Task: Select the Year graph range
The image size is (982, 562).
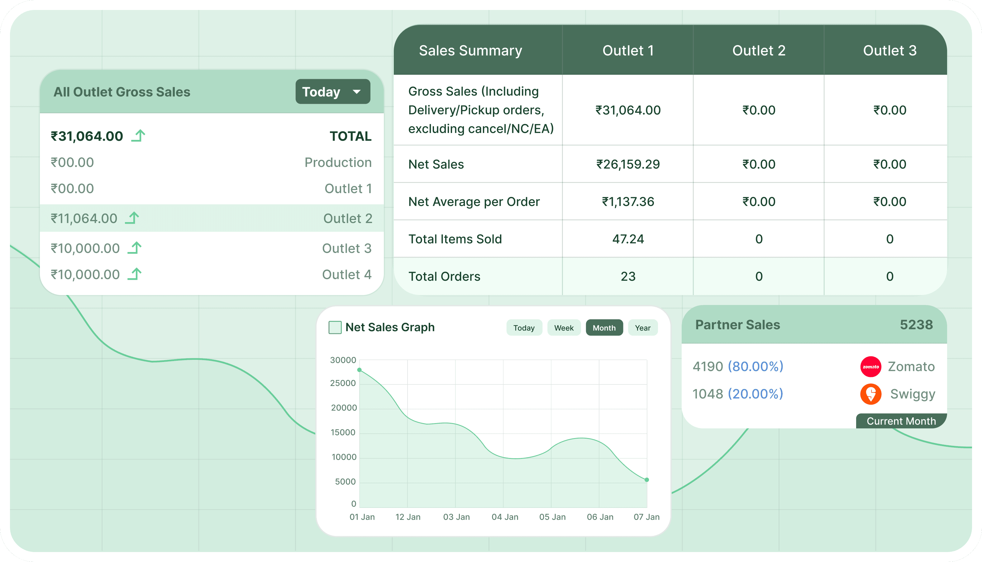Action: pyautogui.click(x=642, y=328)
